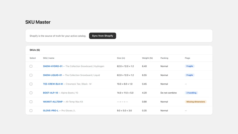
Task: Open the GLOVE-PRO-L SKU link
Action: (x=51, y=110)
